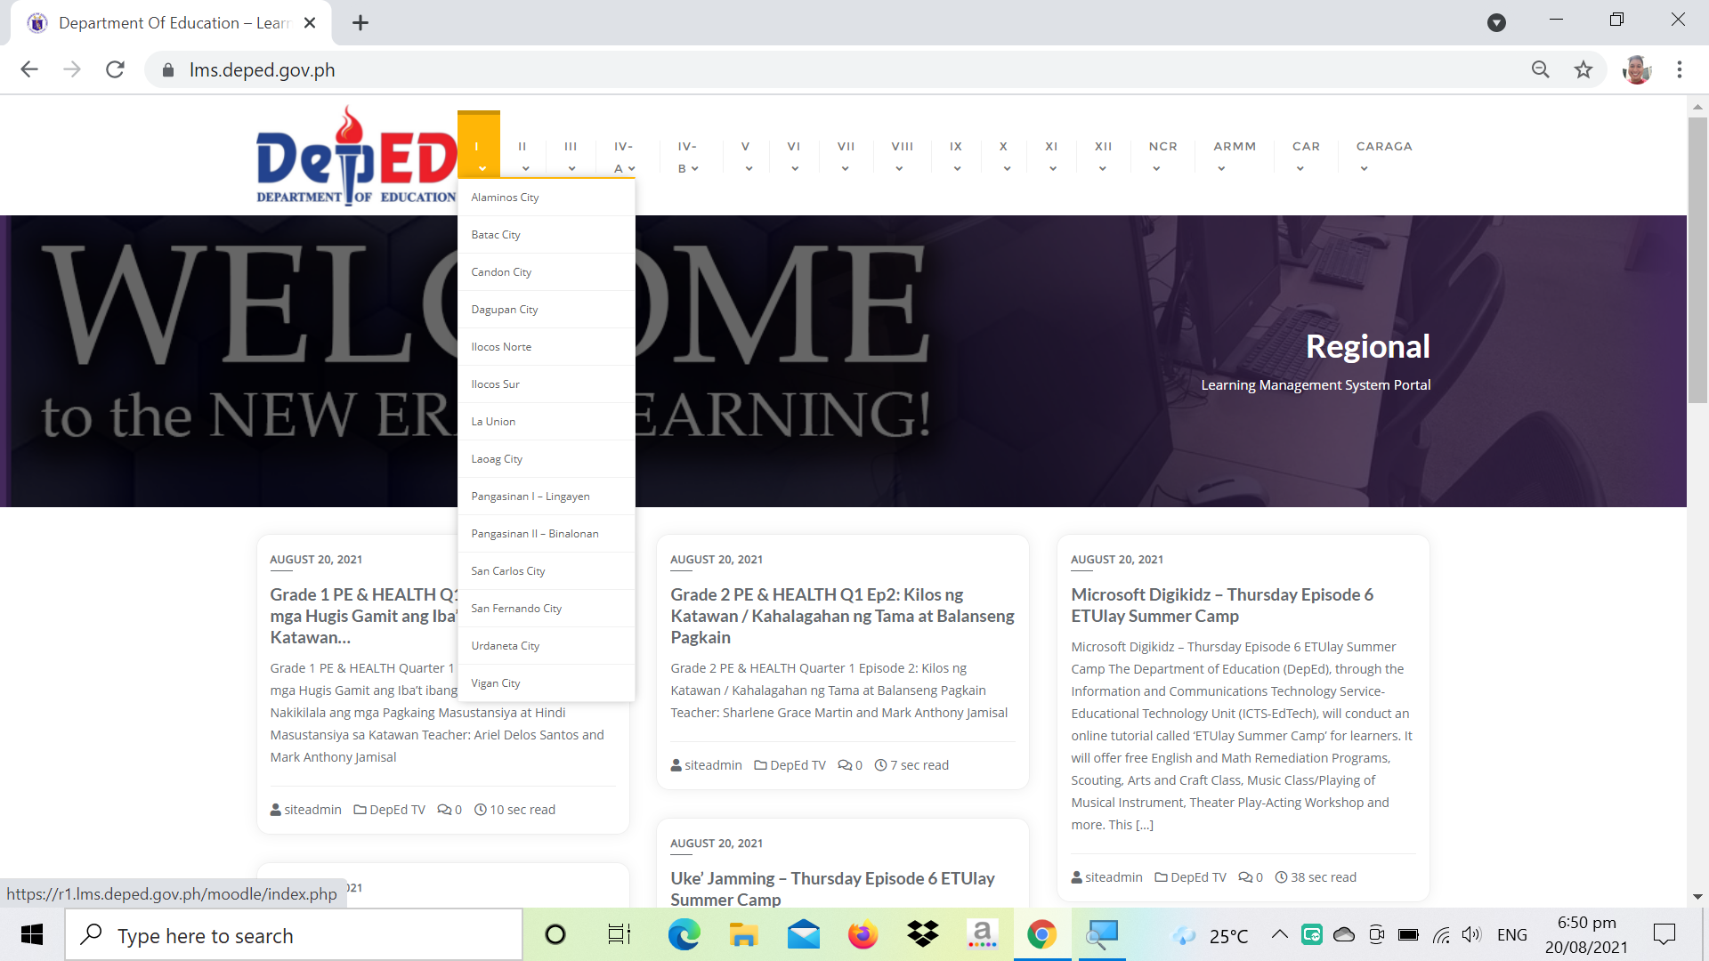Open the Microsoft Digikidz Thursday Episode 6 article
The image size is (1709, 961).
pos(1222,605)
